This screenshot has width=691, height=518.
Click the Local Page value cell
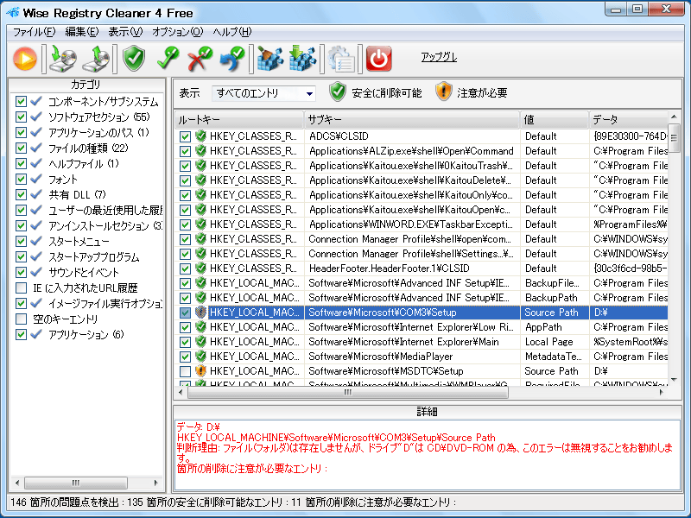click(x=555, y=342)
